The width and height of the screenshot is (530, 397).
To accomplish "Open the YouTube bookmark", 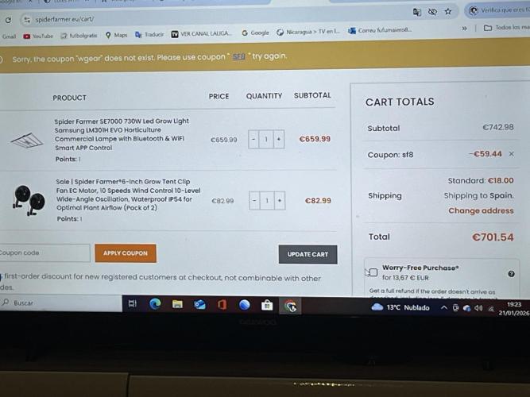I will pyautogui.click(x=38, y=36).
